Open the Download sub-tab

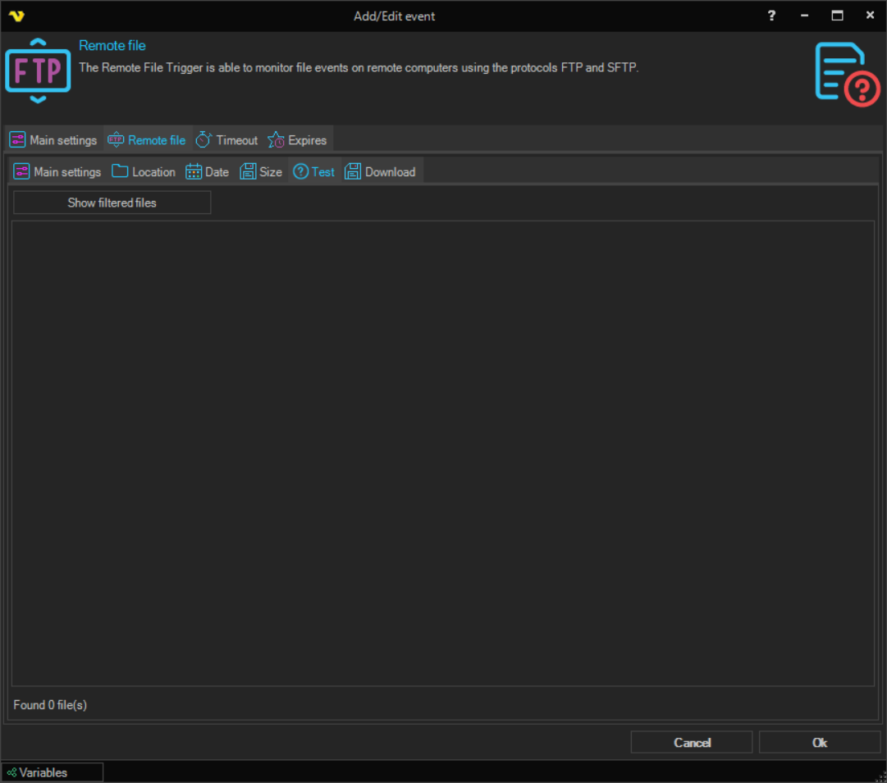pyautogui.click(x=382, y=171)
